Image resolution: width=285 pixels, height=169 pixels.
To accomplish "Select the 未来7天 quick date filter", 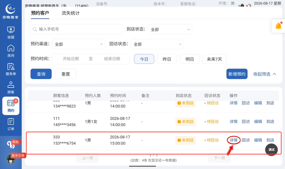I will pyautogui.click(x=214, y=59).
